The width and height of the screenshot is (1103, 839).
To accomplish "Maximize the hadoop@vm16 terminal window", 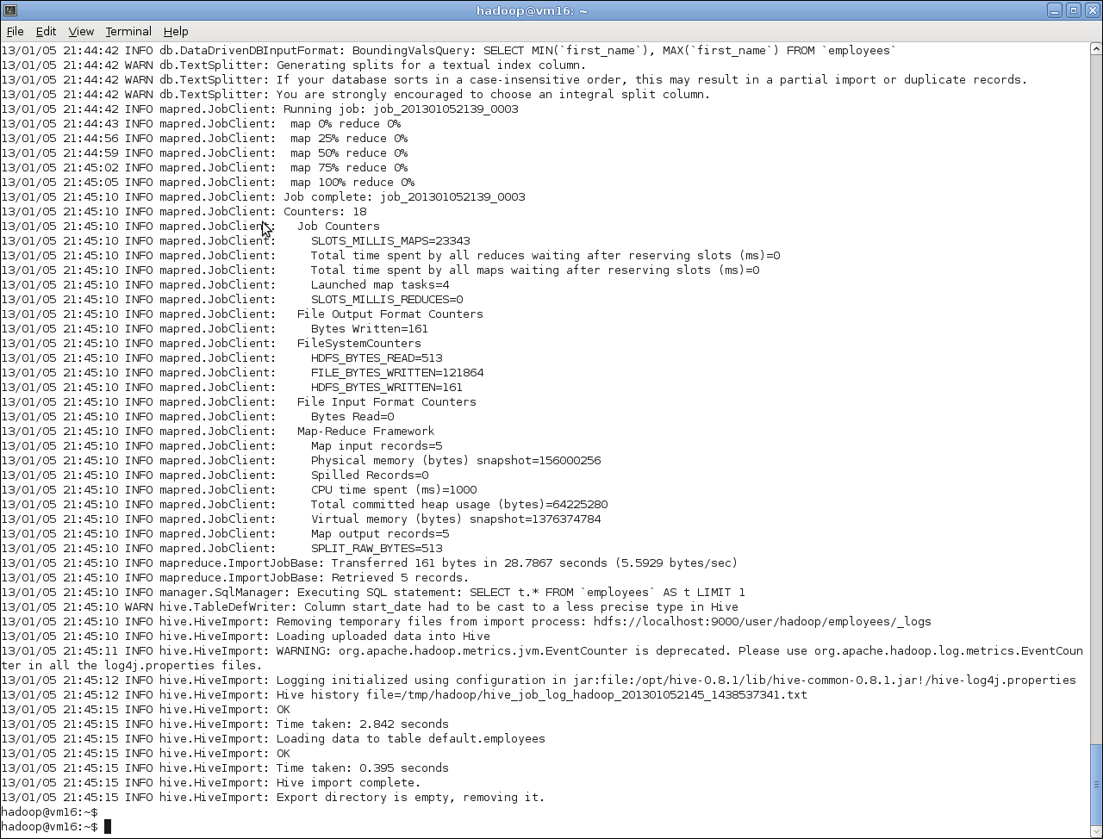I will [1073, 10].
